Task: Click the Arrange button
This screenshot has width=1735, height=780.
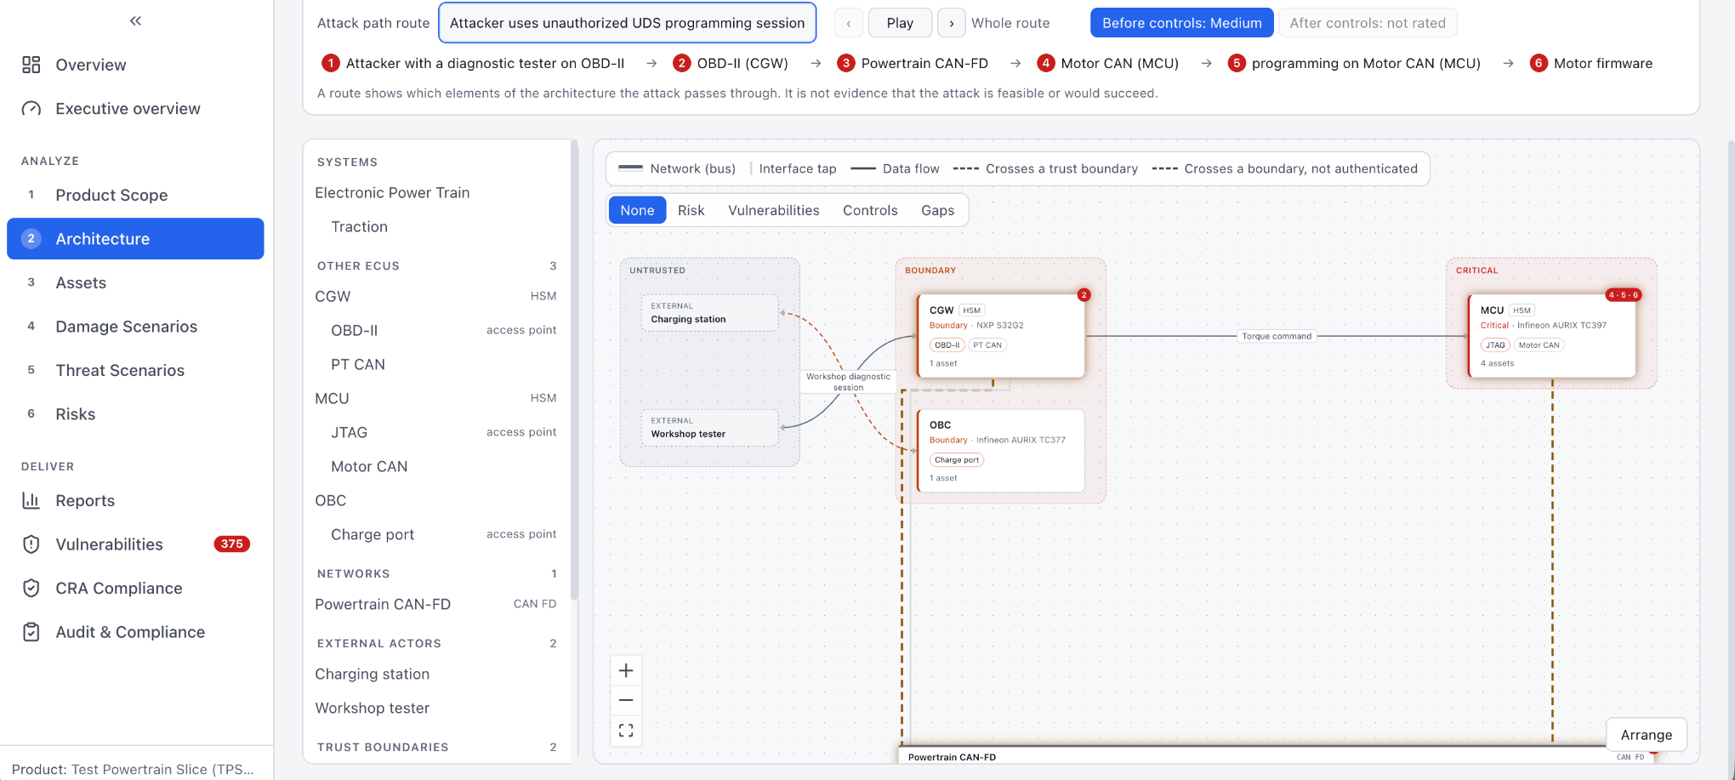Action: [x=1647, y=735]
